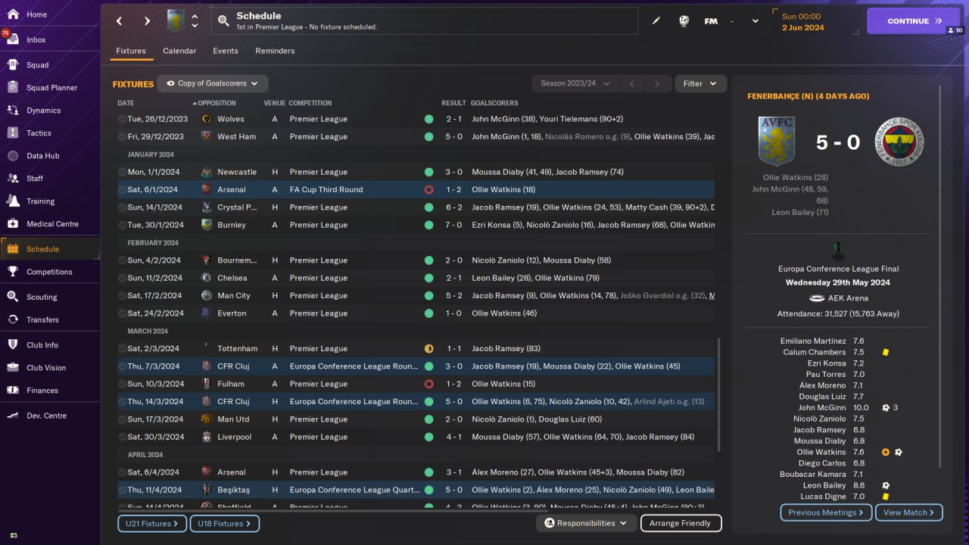Viewport: 969px width, 545px height.
Task: Toggle the tick beside Sun, 14/1/2024
Action: (x=122, y=207)
